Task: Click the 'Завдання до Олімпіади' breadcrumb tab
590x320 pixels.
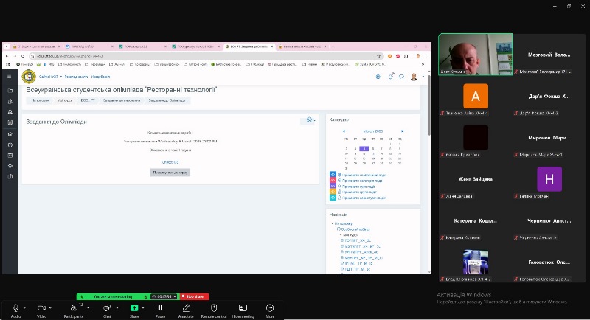Action: (167, 100)
